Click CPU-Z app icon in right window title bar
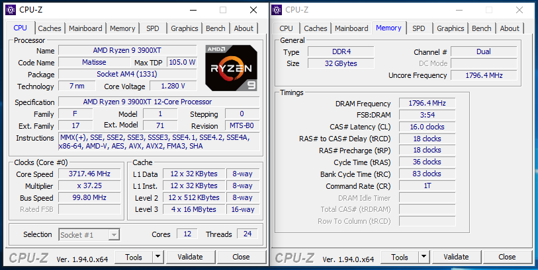The width and height of the screenshot is (538, 270). [277, 10]
